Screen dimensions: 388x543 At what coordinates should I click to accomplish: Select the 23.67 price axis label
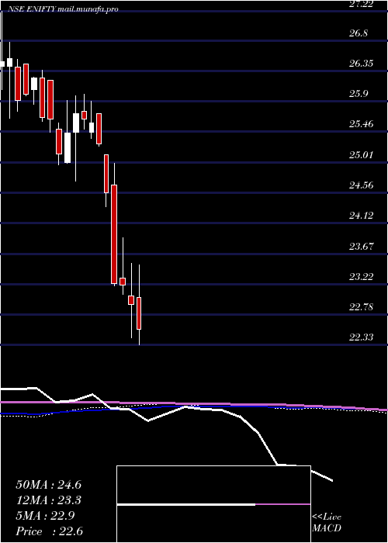click(362, 246)
